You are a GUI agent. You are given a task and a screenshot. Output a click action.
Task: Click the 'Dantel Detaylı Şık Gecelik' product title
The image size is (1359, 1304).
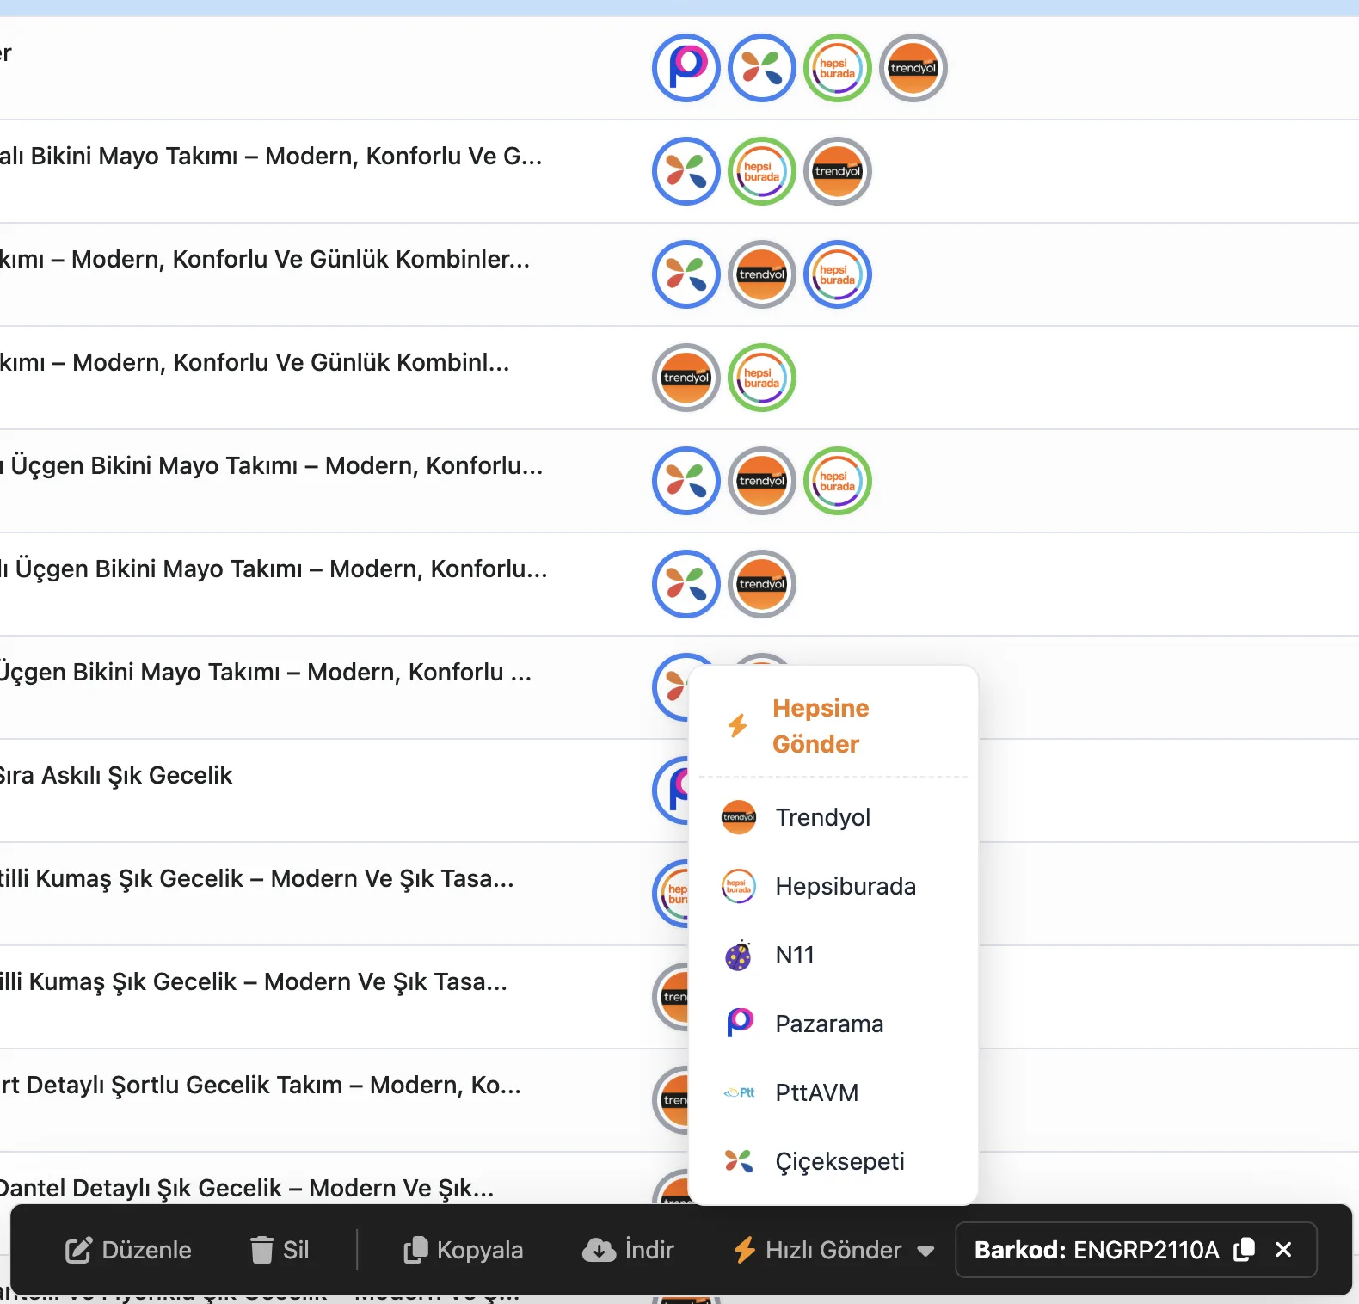(x=247, y=1188)
